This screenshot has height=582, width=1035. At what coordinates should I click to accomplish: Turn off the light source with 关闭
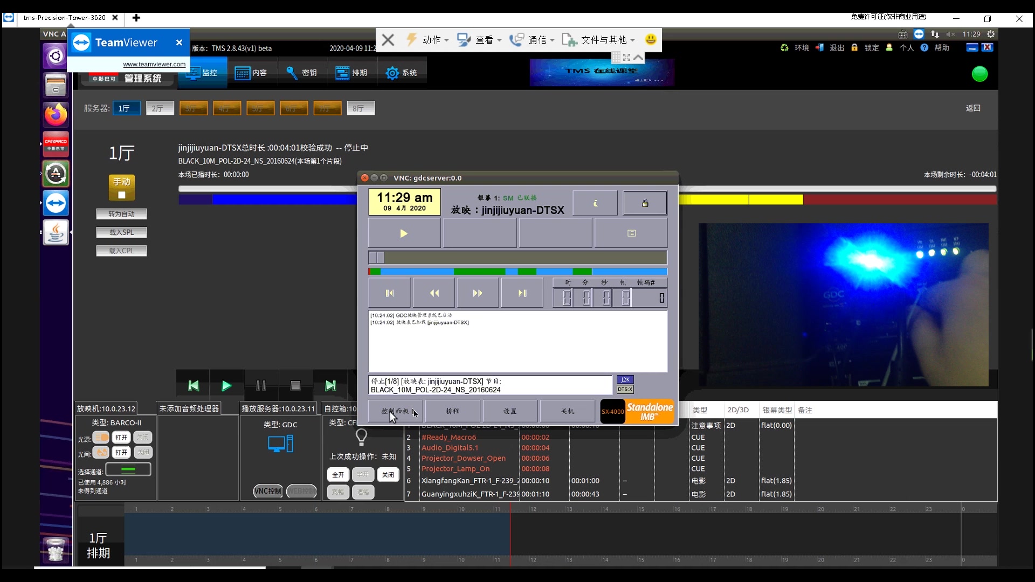143,437
